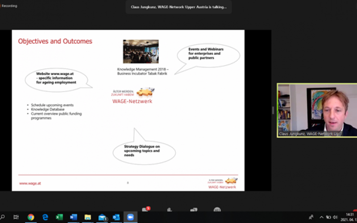Click the Claus Jungkunz name label on video
Image resolution: width=357 pixels, height=223 pixels.
point(309,134)
